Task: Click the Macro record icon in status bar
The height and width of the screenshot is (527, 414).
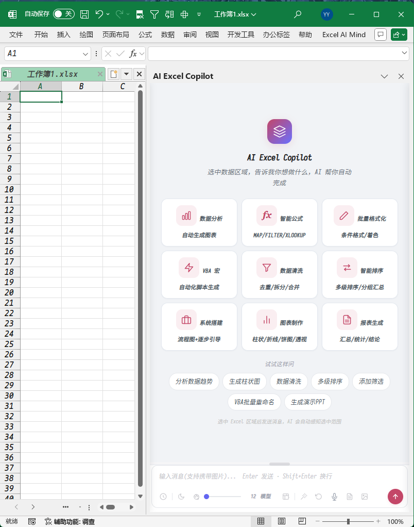Action: [x=32, y=521]
